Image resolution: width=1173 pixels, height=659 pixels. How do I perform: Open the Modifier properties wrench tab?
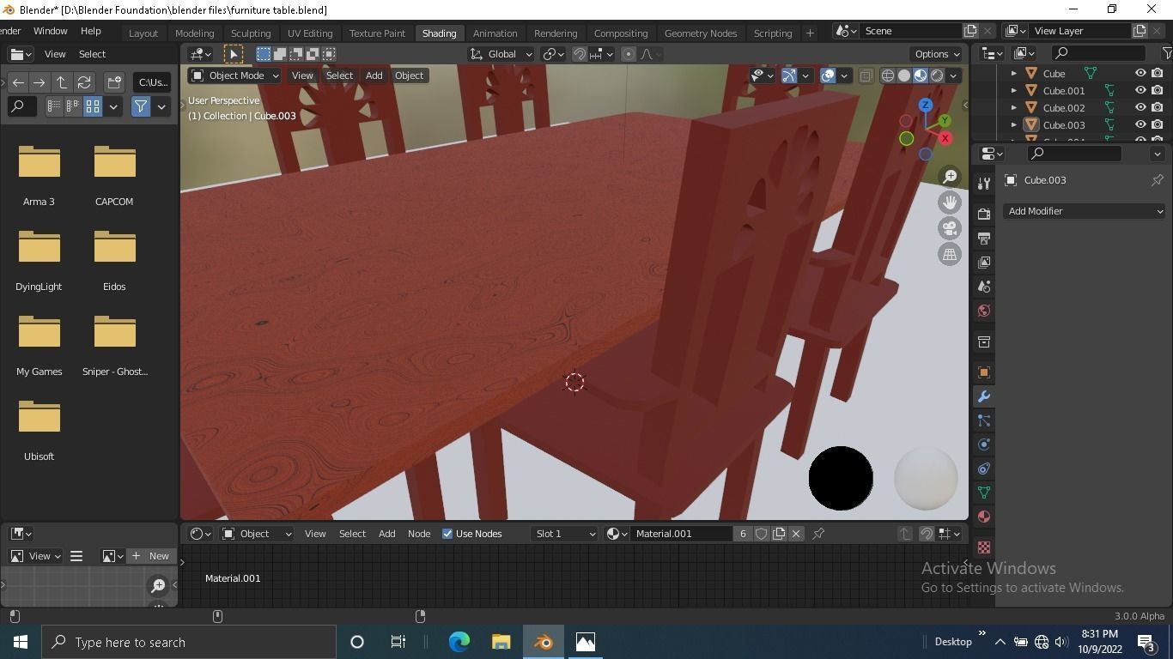point(984,396)
